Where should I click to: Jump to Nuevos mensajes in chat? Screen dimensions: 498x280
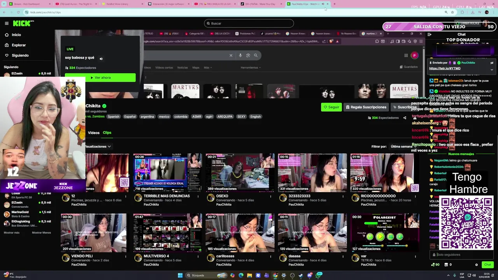tap(461, 154)
